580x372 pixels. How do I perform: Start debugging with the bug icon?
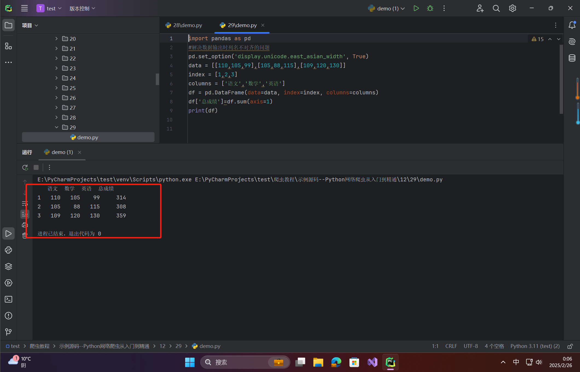pos(430,8)
